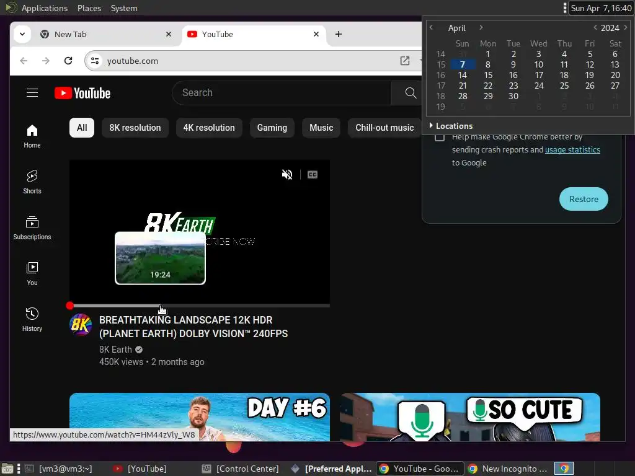Click the browser back arrow
The image size is (635, 476).
click(24, 61)
